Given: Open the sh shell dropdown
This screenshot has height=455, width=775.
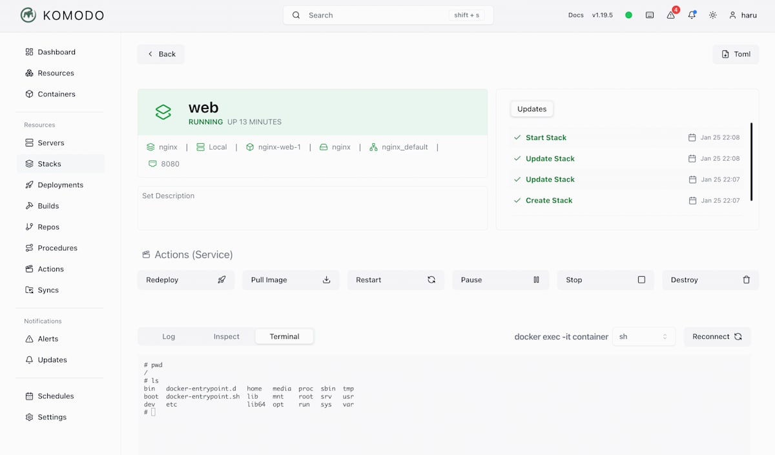Looking at the screenshot, I should pos(644,336).
